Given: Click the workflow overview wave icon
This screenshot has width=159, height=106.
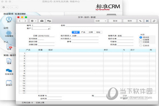Looking at the screenshot, I should coord(140,21).
